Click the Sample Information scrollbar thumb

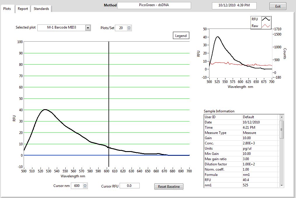coord(281,130)
